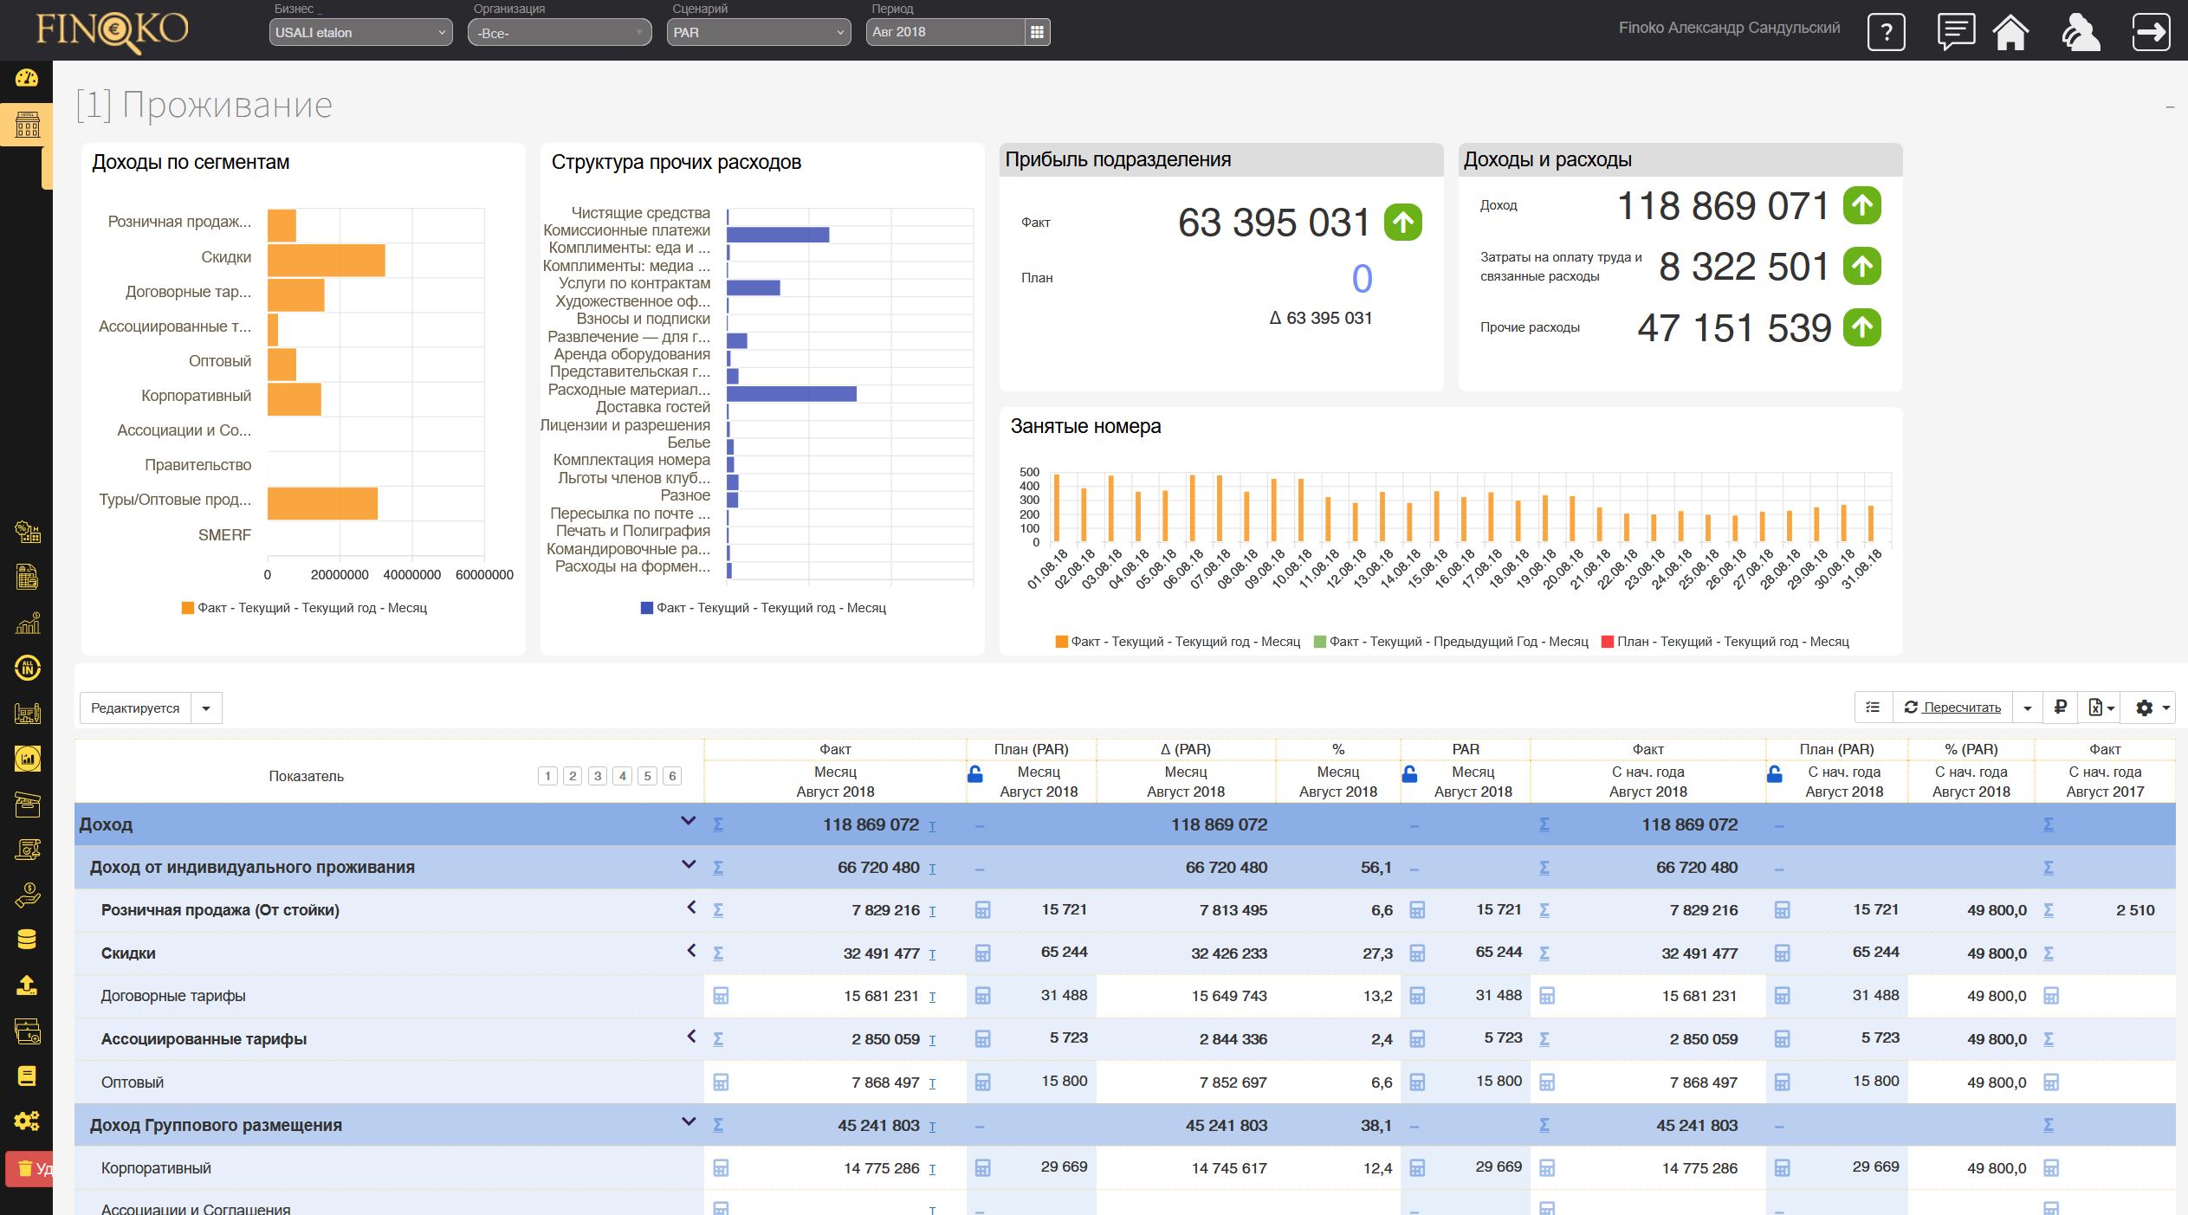Click the Редактируется status button

click(x=135, y=708)
